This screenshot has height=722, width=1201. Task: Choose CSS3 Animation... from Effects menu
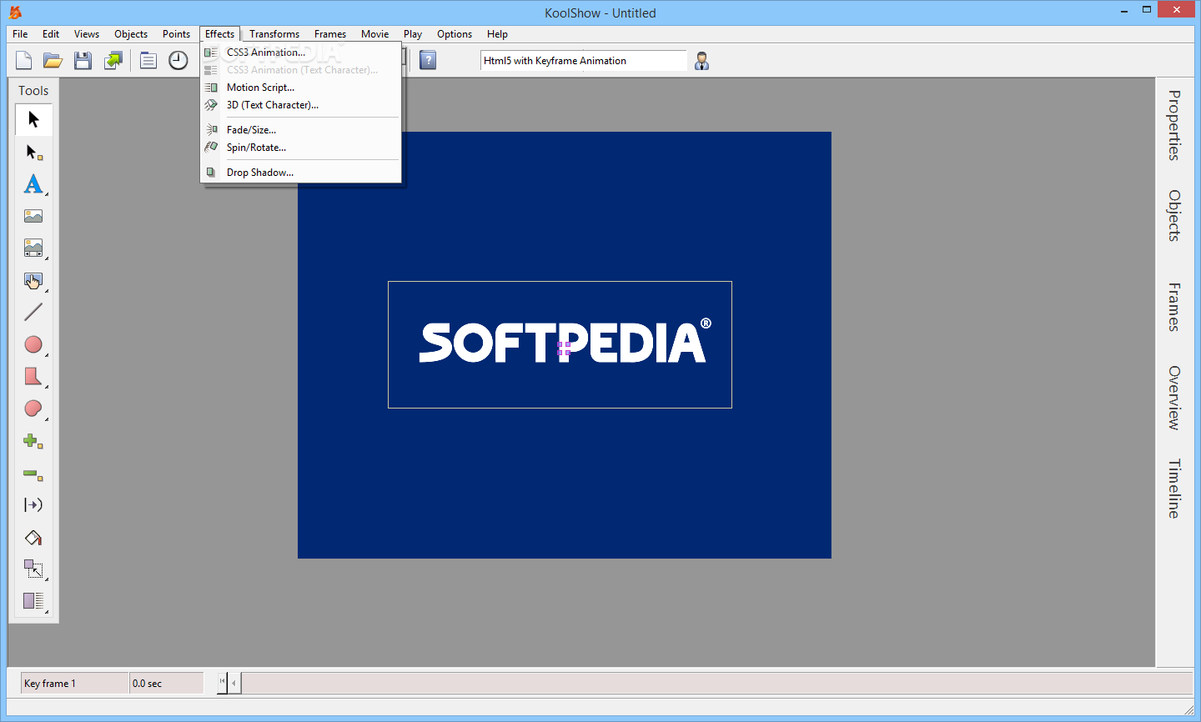pyautogui.click(x=301, y=53)
